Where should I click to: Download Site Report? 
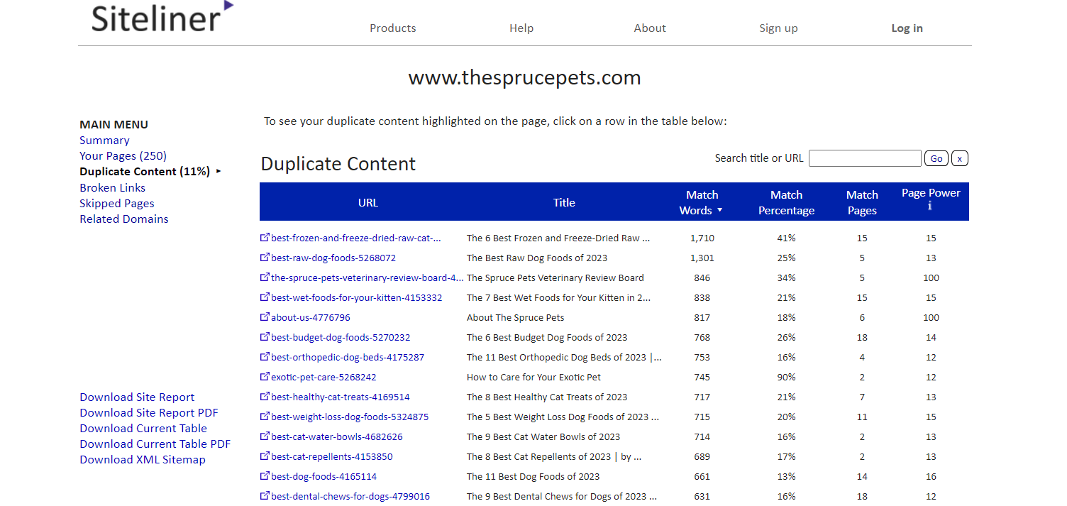tap(137, 397)
